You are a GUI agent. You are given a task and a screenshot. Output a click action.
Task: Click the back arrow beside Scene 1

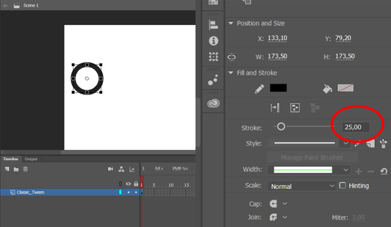[5, 5]
